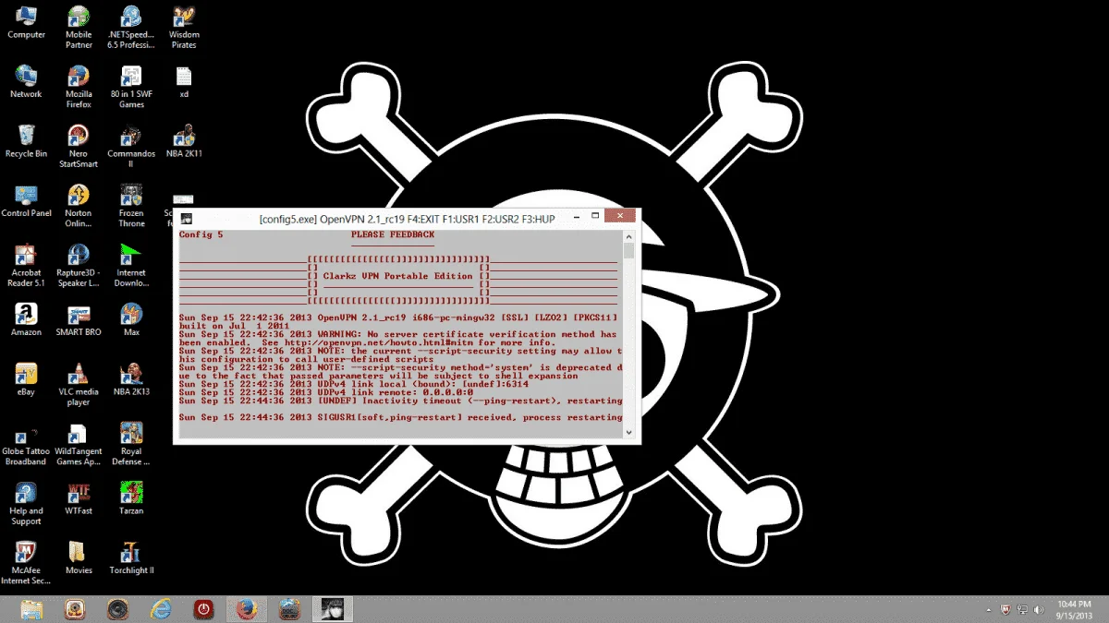
Task: Click the red power button taskbar icon
Action: pyautogui.click(x=204, y=609)
